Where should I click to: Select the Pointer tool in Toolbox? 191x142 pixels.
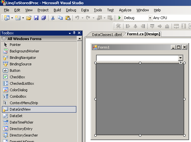[x=39, y=45]
